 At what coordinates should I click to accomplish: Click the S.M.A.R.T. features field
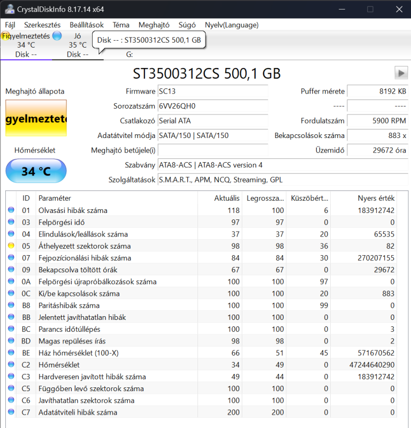(x=283, y=180)
